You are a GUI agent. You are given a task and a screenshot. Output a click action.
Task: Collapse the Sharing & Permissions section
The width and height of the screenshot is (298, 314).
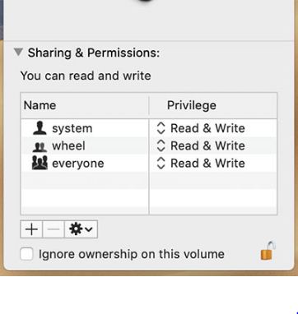click(18, 52)
